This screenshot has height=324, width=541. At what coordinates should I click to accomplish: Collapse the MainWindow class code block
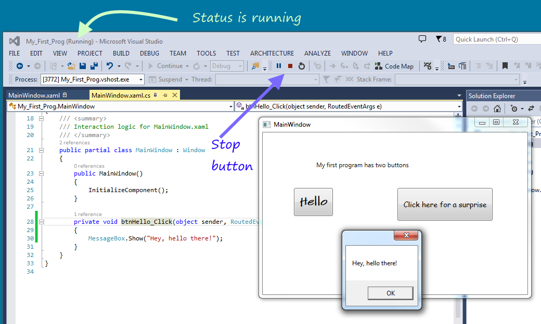tap(42, 150)
